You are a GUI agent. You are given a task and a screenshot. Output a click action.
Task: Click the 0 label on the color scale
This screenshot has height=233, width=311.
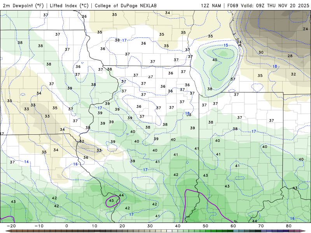click(66, 226)
